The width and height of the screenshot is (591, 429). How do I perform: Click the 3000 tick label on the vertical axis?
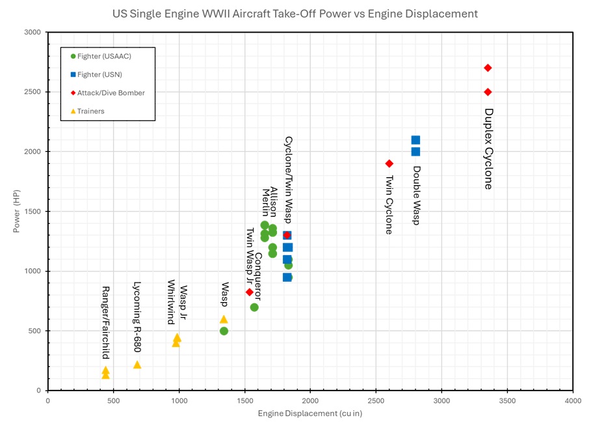31,33
